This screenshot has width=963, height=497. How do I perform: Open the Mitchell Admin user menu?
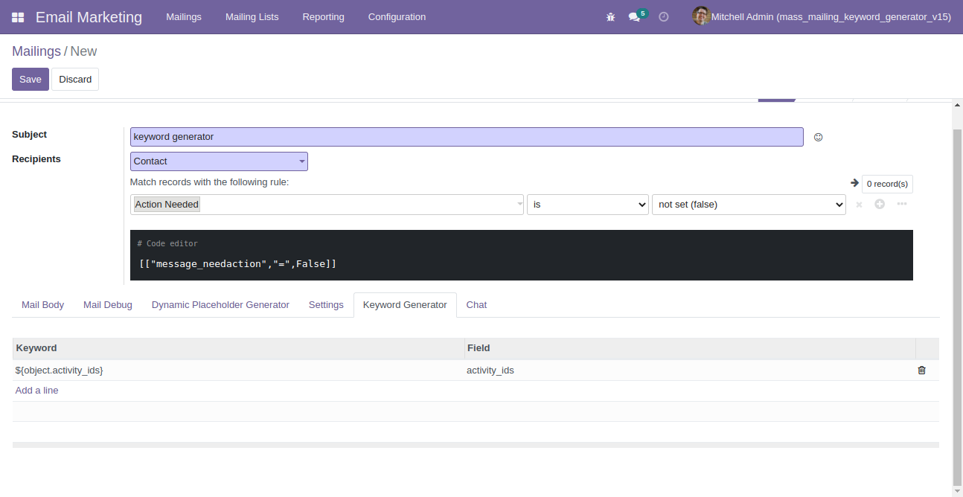coord(822,17)
